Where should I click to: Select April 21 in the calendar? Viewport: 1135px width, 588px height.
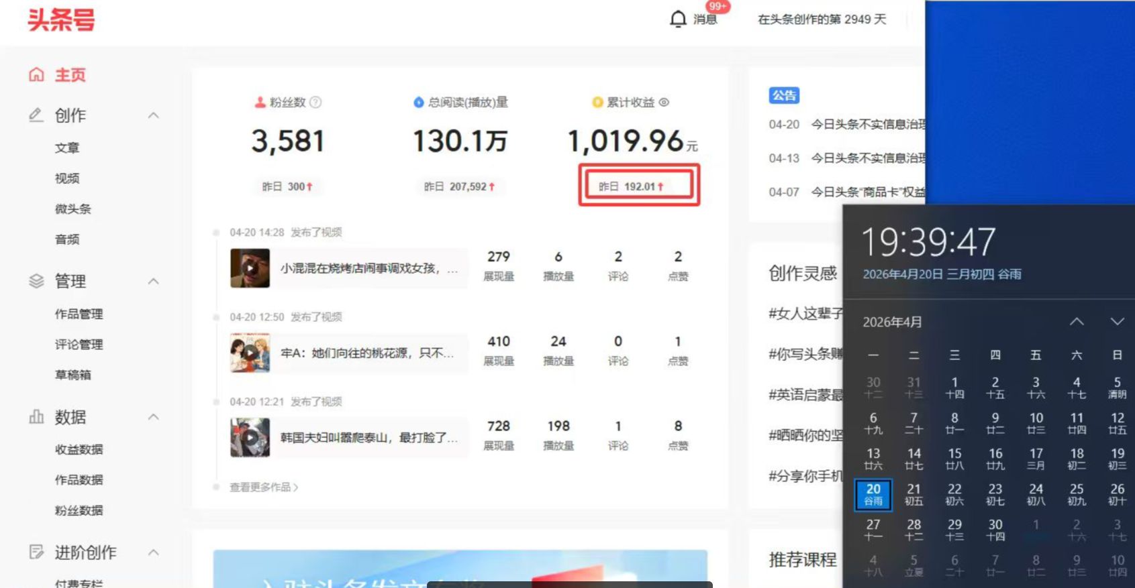click(914, 494)
